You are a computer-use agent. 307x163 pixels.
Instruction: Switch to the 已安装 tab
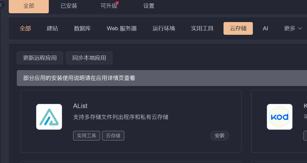tap(69, 6)
